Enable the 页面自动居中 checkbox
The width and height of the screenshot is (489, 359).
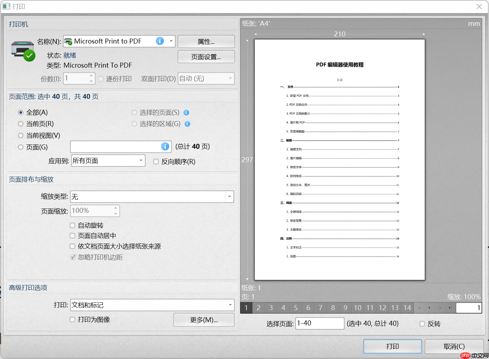click(72, 236)
